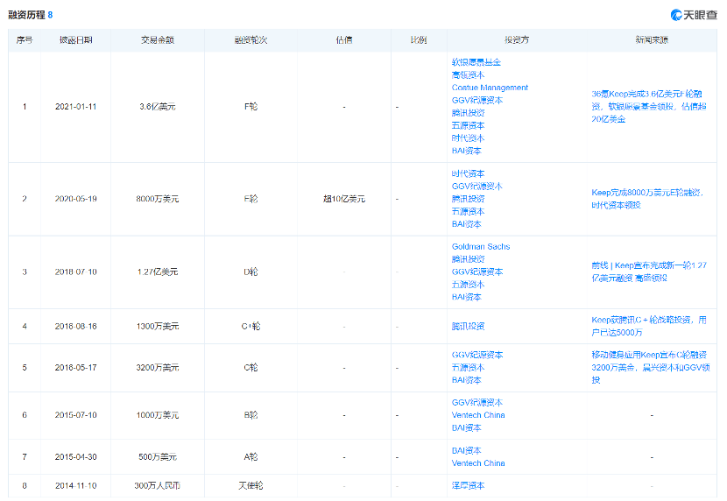Open 腾讯投资 in the 2021-01-11 row
Viewport: 727px width, 501px height.
pos(468,113)
